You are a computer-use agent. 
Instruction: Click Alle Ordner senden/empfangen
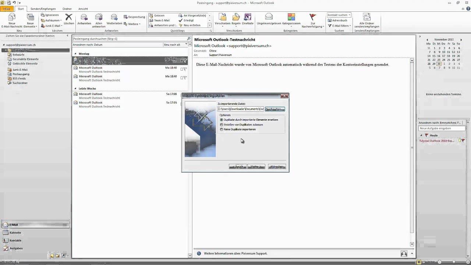366,21
